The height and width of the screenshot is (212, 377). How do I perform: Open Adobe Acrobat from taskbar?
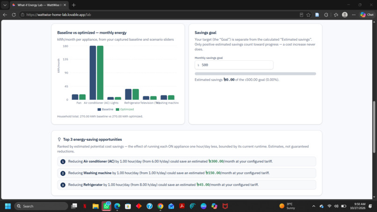182,206
